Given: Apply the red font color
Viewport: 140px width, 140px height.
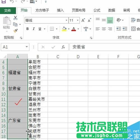Looking at the screenshot, I should 74,29.
